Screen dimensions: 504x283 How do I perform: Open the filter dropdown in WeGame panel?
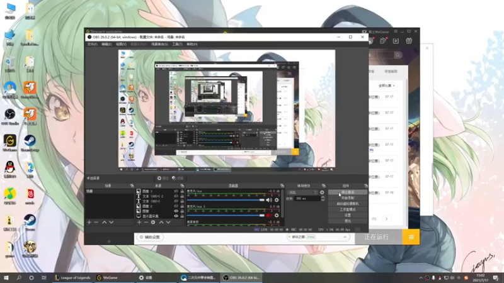(386, 86)
